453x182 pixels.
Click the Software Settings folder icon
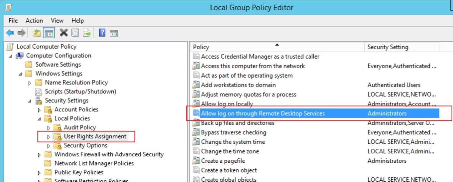[x=29, y=65]
